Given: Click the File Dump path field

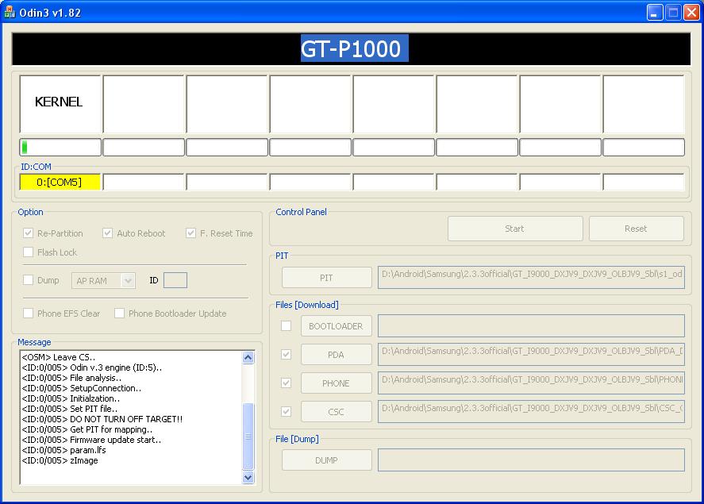Looking at the screenshot, I should tap(531, 460).
